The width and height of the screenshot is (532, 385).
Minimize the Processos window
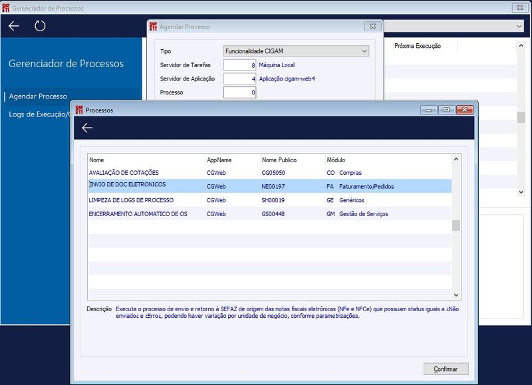coord(429,110)
